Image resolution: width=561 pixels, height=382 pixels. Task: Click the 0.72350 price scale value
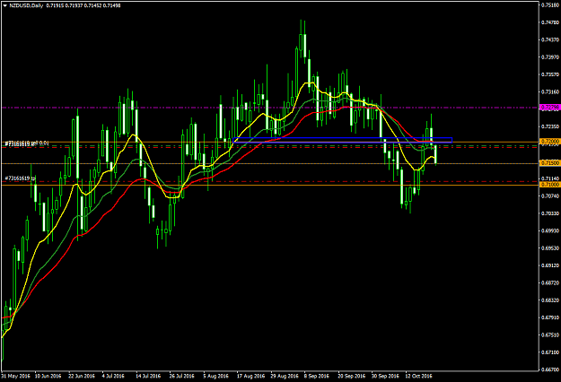point(550,126)
